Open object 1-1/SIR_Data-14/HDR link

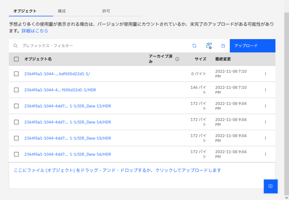point(68,122)
